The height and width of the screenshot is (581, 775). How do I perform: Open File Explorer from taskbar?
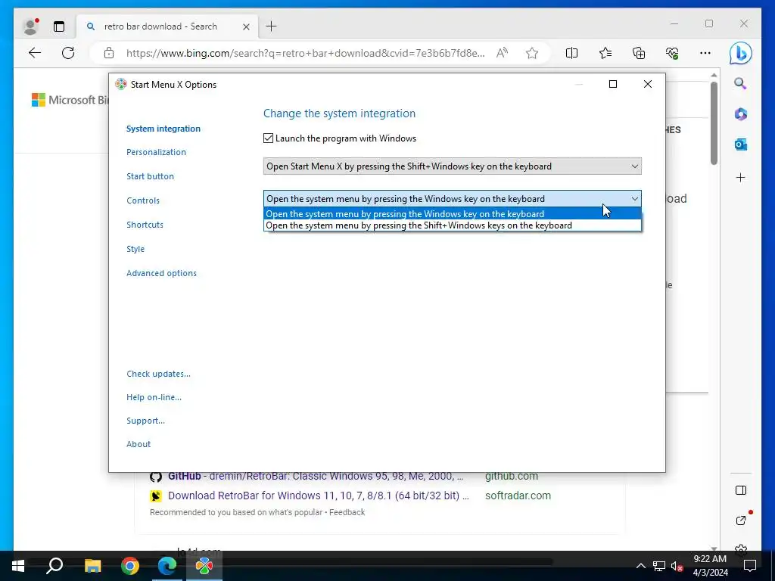pyautogui.click(x=92, y=566)
